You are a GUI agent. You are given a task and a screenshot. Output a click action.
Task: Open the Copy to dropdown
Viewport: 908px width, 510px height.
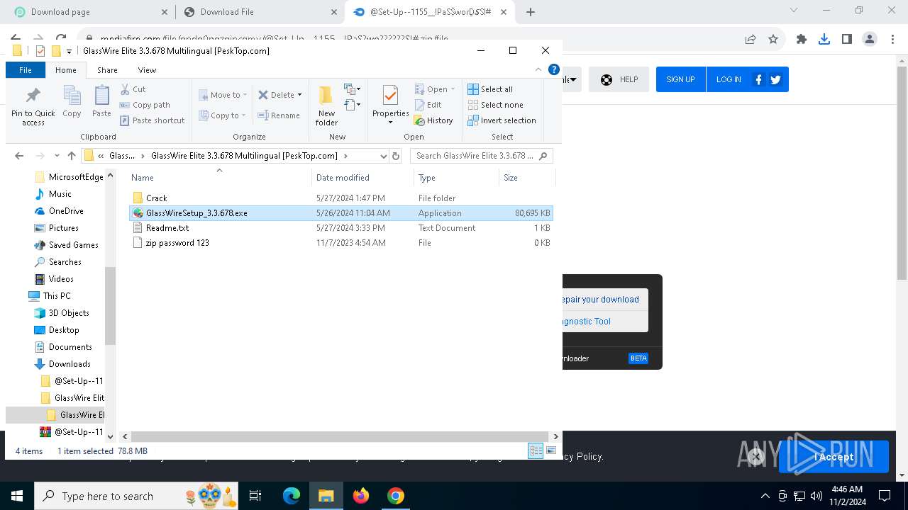pos(222,115)
